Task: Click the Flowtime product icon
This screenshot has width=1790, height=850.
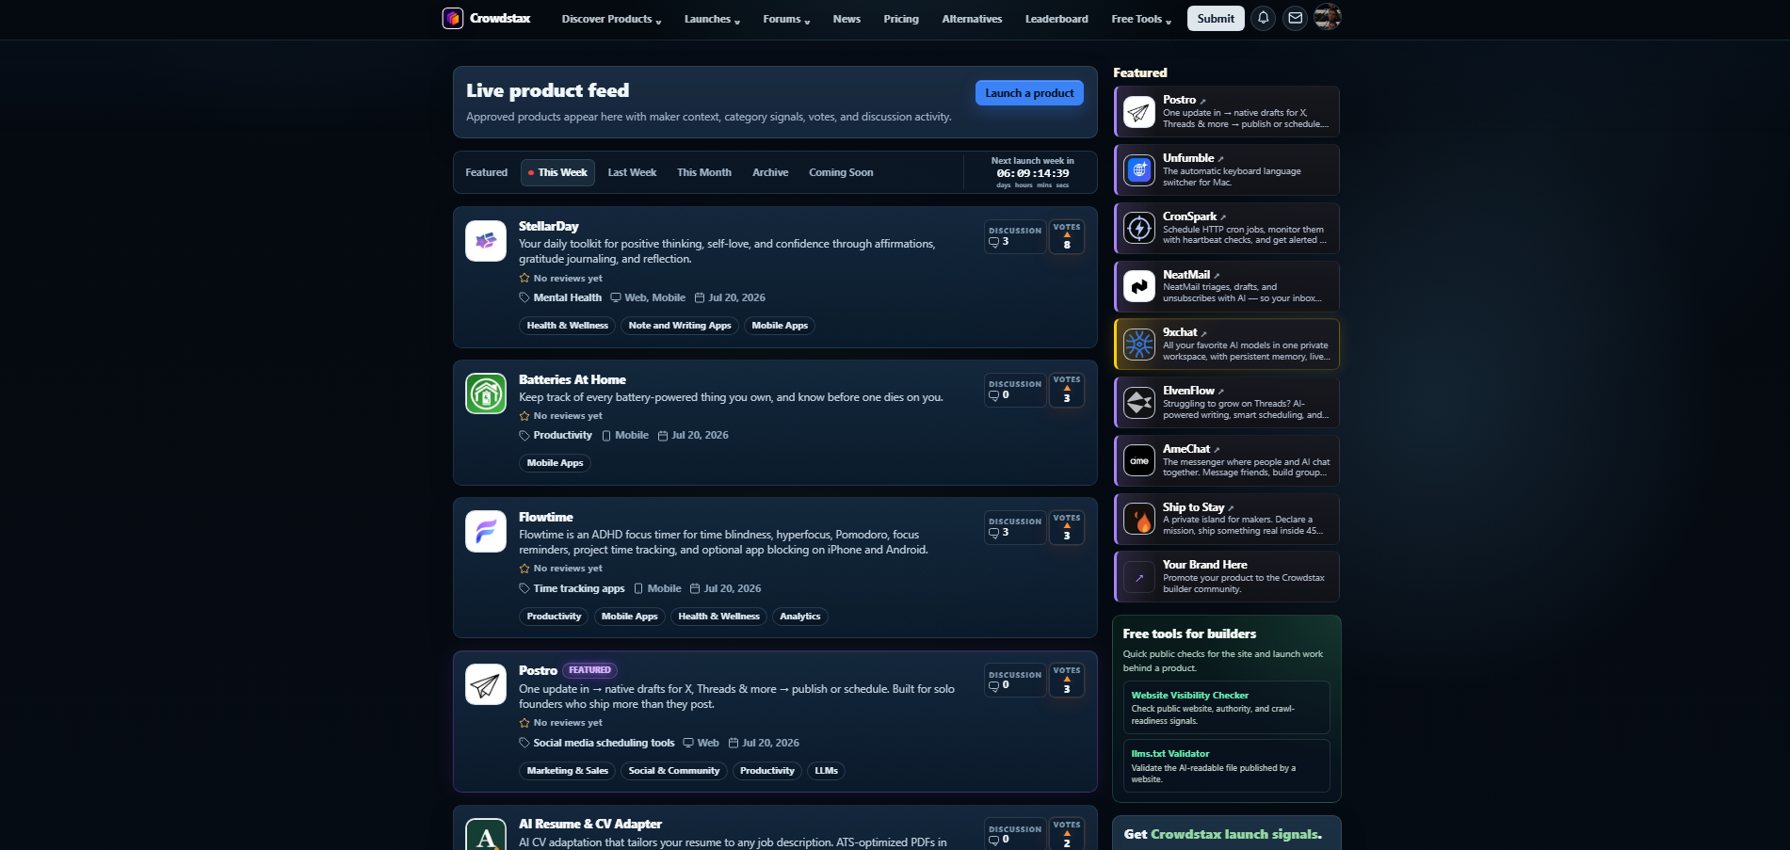Action: (486, 532)
